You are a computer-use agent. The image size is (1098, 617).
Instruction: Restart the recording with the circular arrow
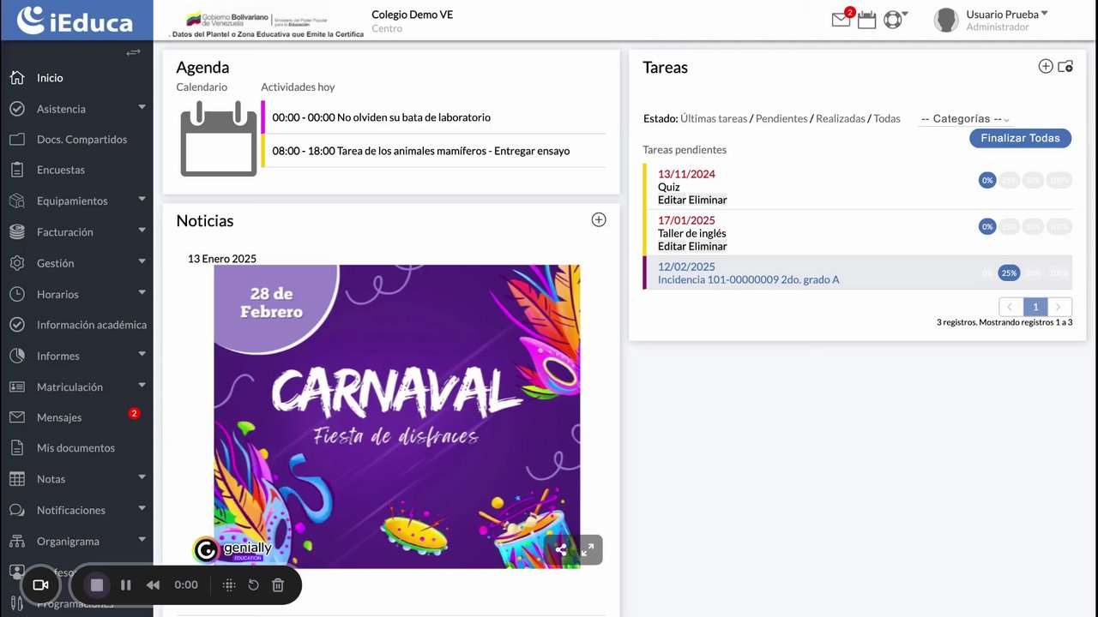coord(254,584)
